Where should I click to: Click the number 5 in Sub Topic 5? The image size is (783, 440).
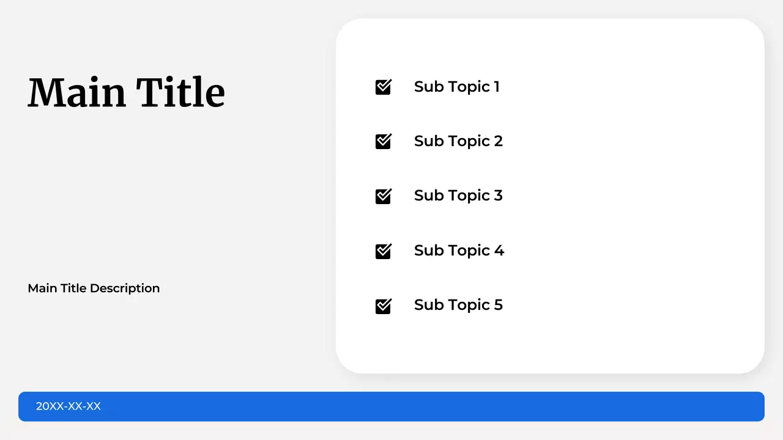coord(498,305)
